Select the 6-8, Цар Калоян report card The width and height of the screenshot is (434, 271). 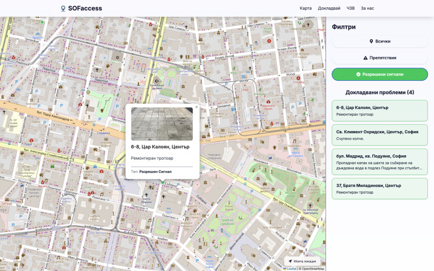tap(379, 111)
